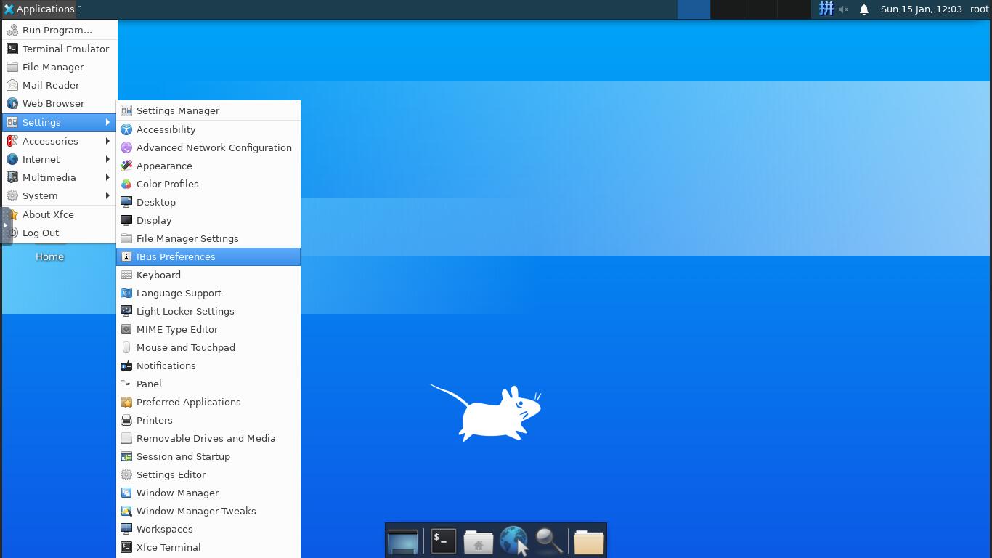992x558 pixels.
Task: Click the root user label in panel
Action: [x=979, y=9]
